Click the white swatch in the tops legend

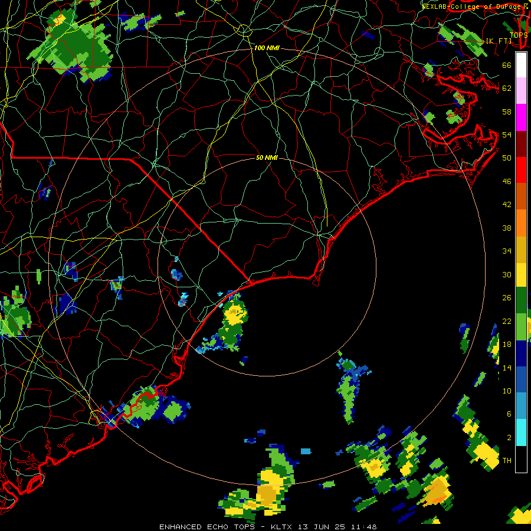521,65
